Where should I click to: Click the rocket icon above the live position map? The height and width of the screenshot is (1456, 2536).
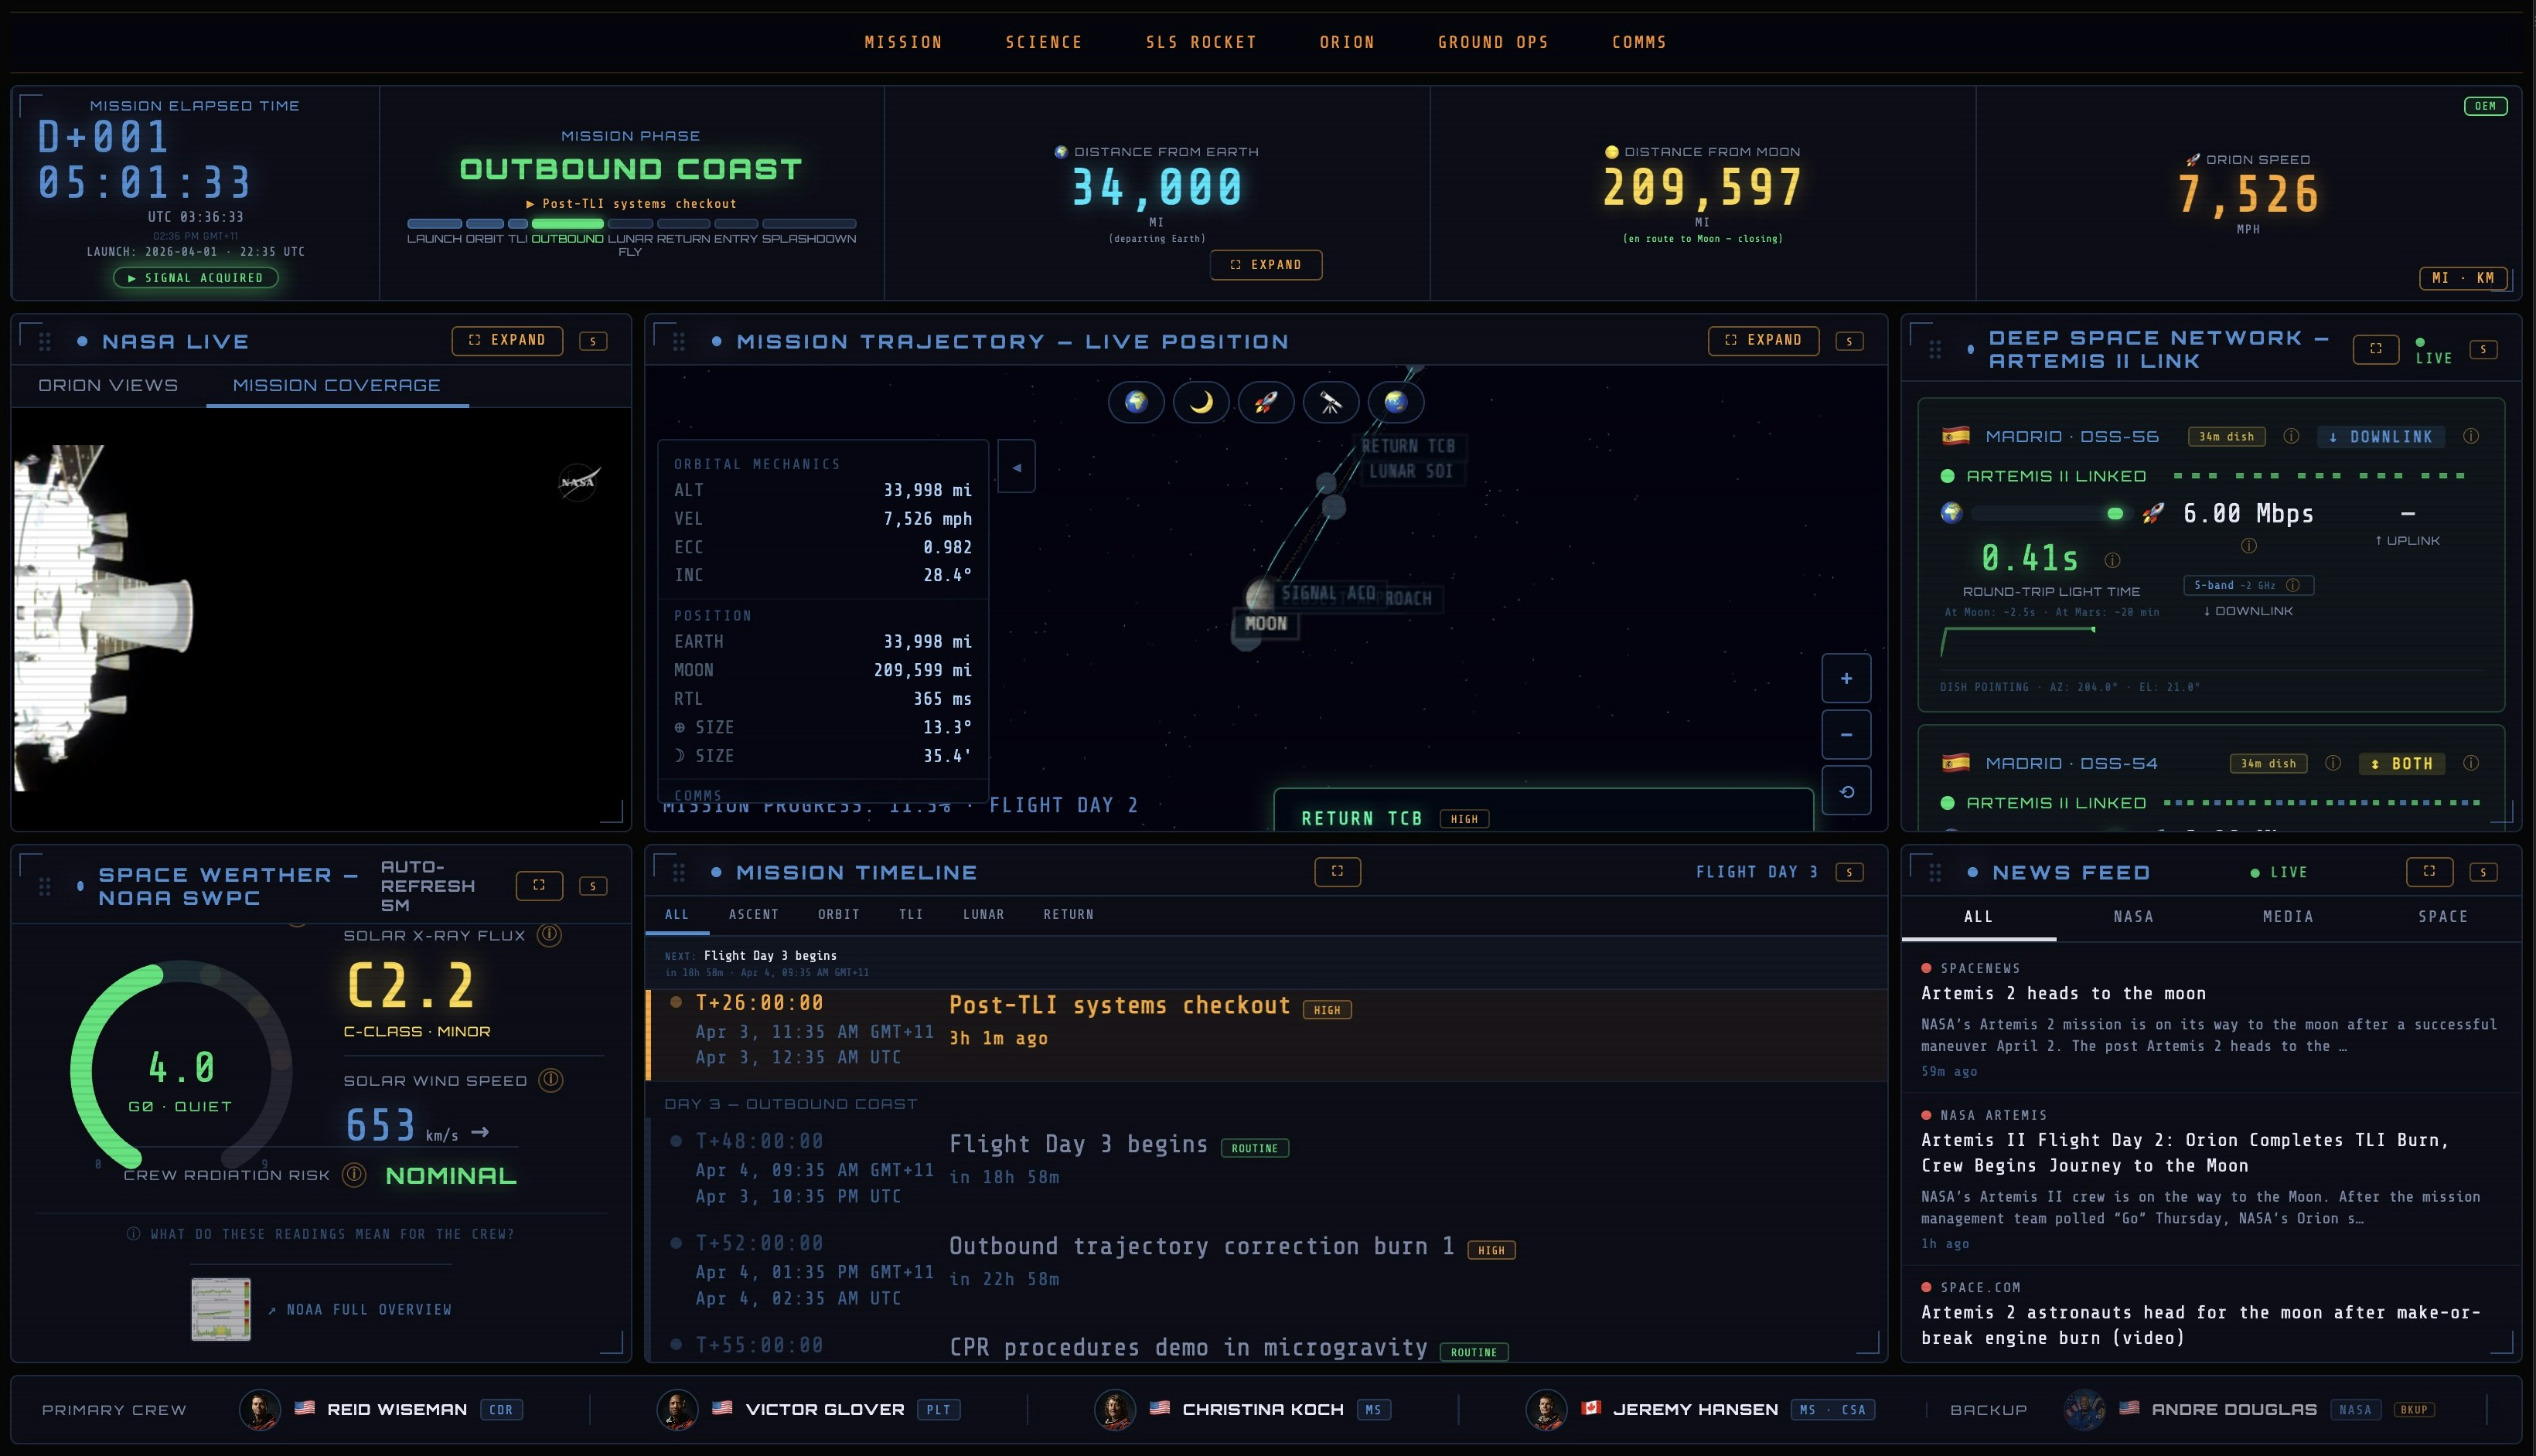pyautogui.click(x=1266, y=402)
